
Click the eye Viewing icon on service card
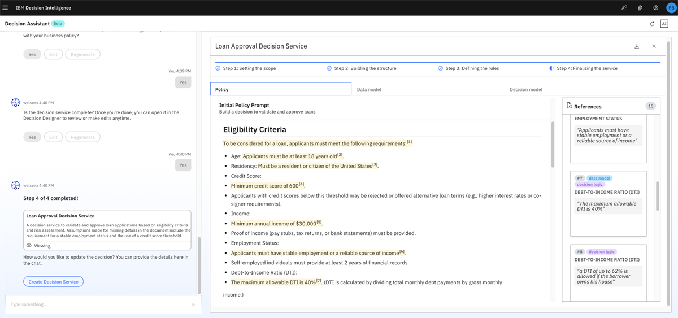pos(29,246)
